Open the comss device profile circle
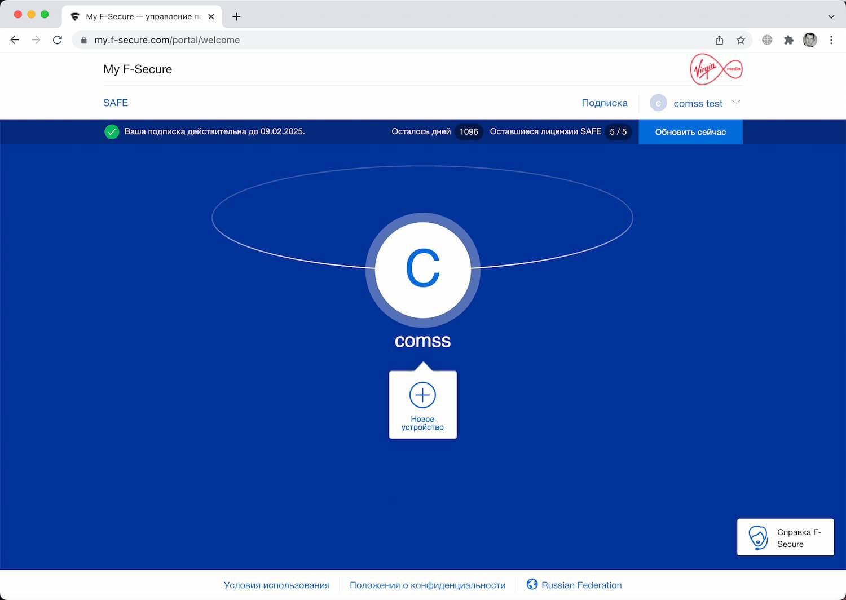The width and height of the screenshot is (846, 600). [x=423, y=270]
